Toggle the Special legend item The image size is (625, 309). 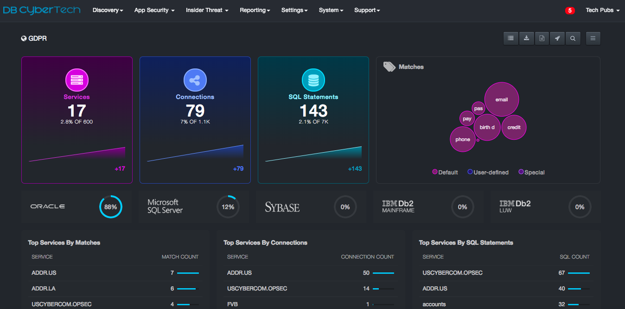531,172
